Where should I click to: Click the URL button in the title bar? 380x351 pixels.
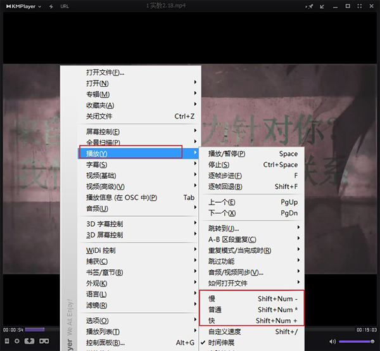[65, 6]
